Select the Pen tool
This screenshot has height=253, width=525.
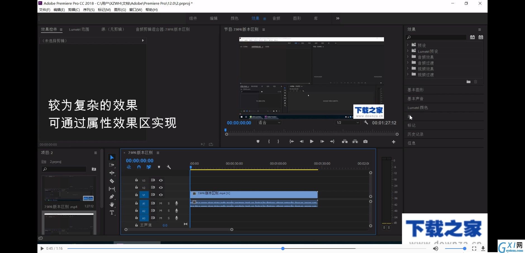click(x=112, y=197)
